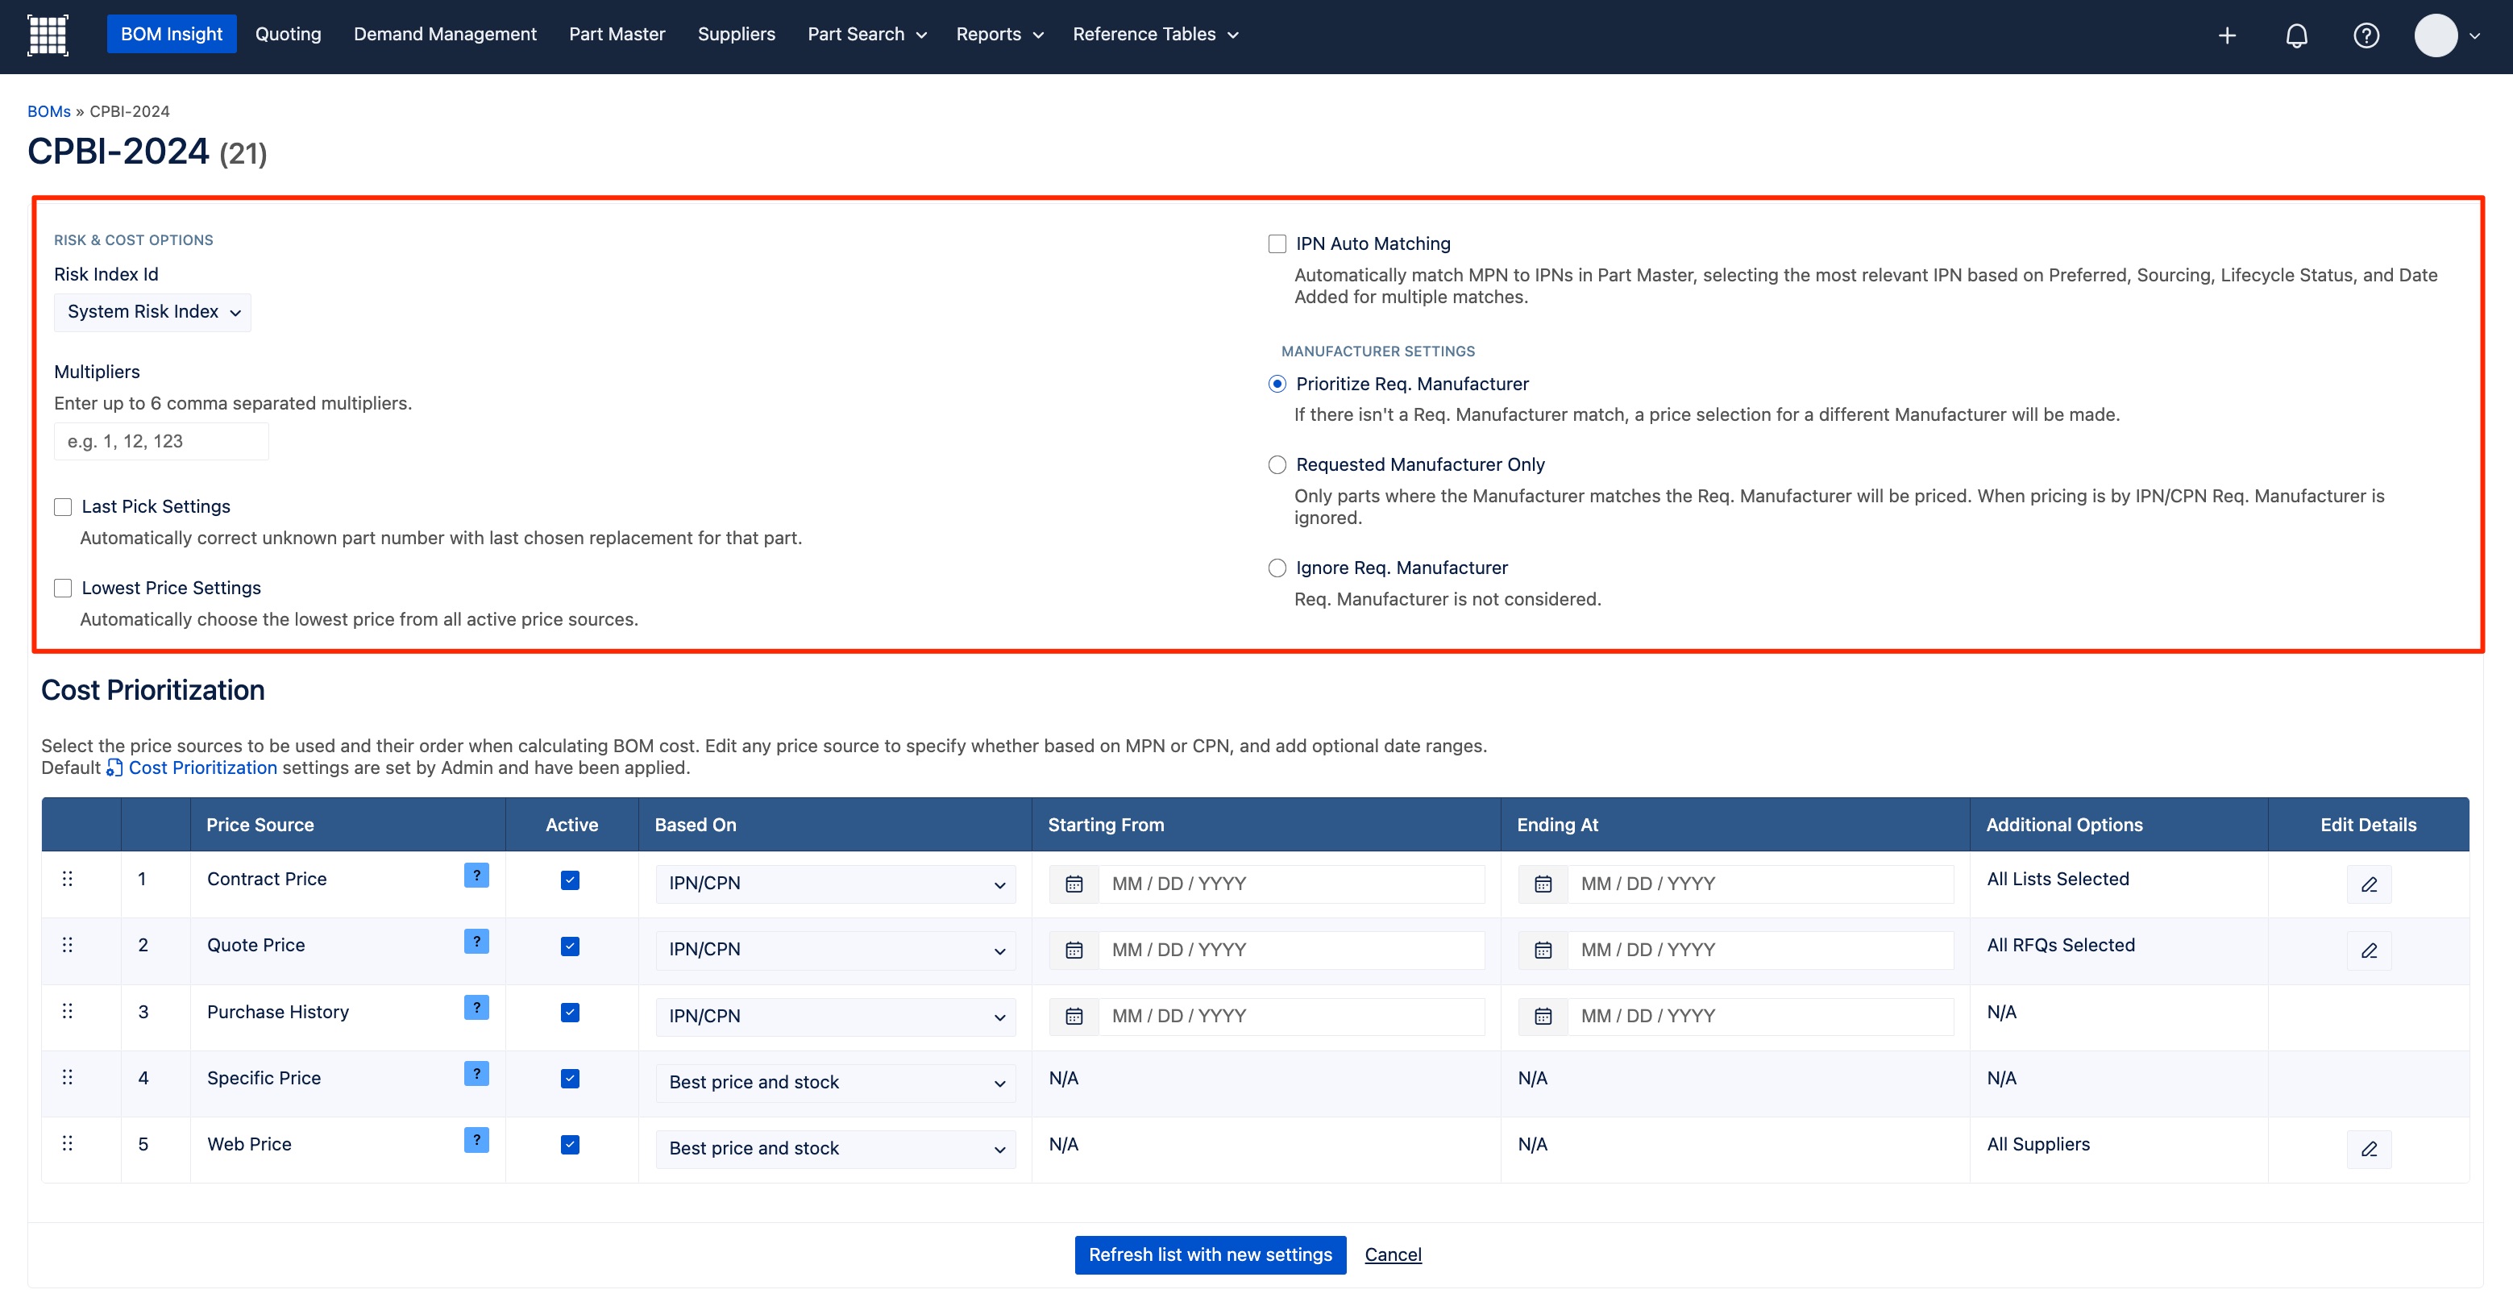Uncheck Active for Contract Price
Image resolution: width=2513 pixels, height=1298 pixels.
(x=571, y=880)
